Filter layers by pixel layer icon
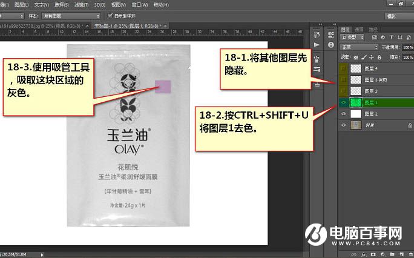414x258 pixels. [375, 37]
